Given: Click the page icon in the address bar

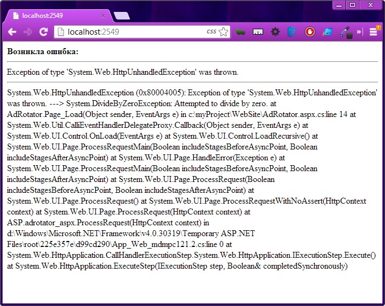Looking at the screenshot, I should [x=61, y=32].
